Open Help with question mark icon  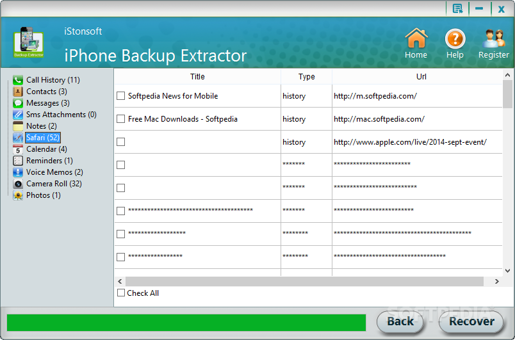[455, 38]
